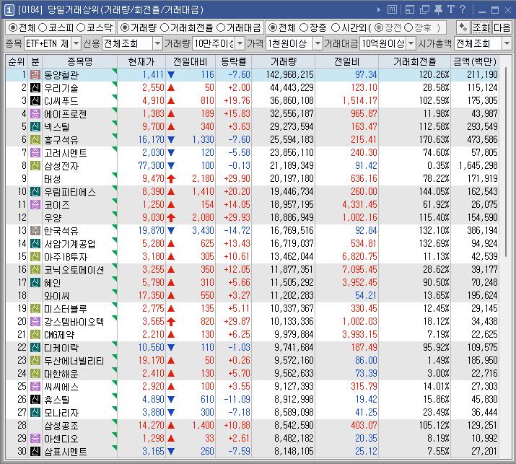Screen dimensions: 516x464
Task: Select the 장후 radio button
Action: tap(408, 27)
